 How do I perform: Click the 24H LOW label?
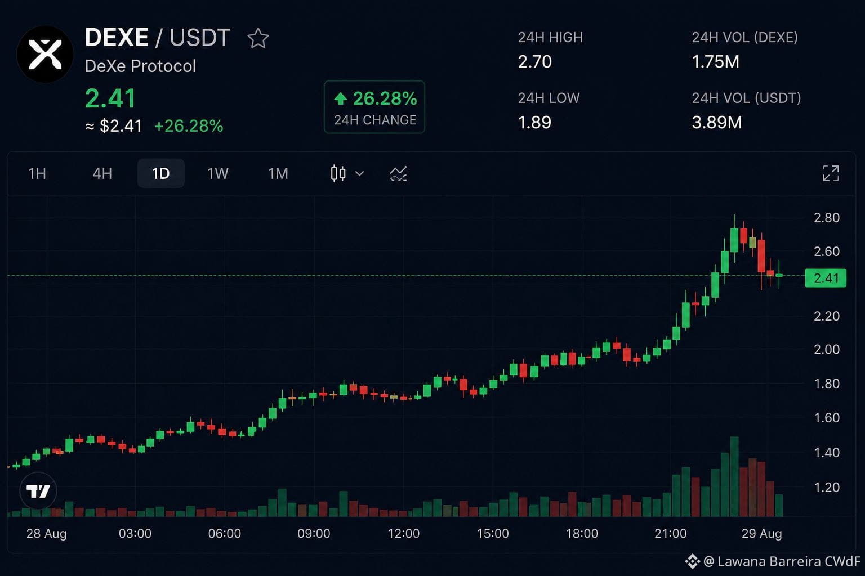(549, 98)
